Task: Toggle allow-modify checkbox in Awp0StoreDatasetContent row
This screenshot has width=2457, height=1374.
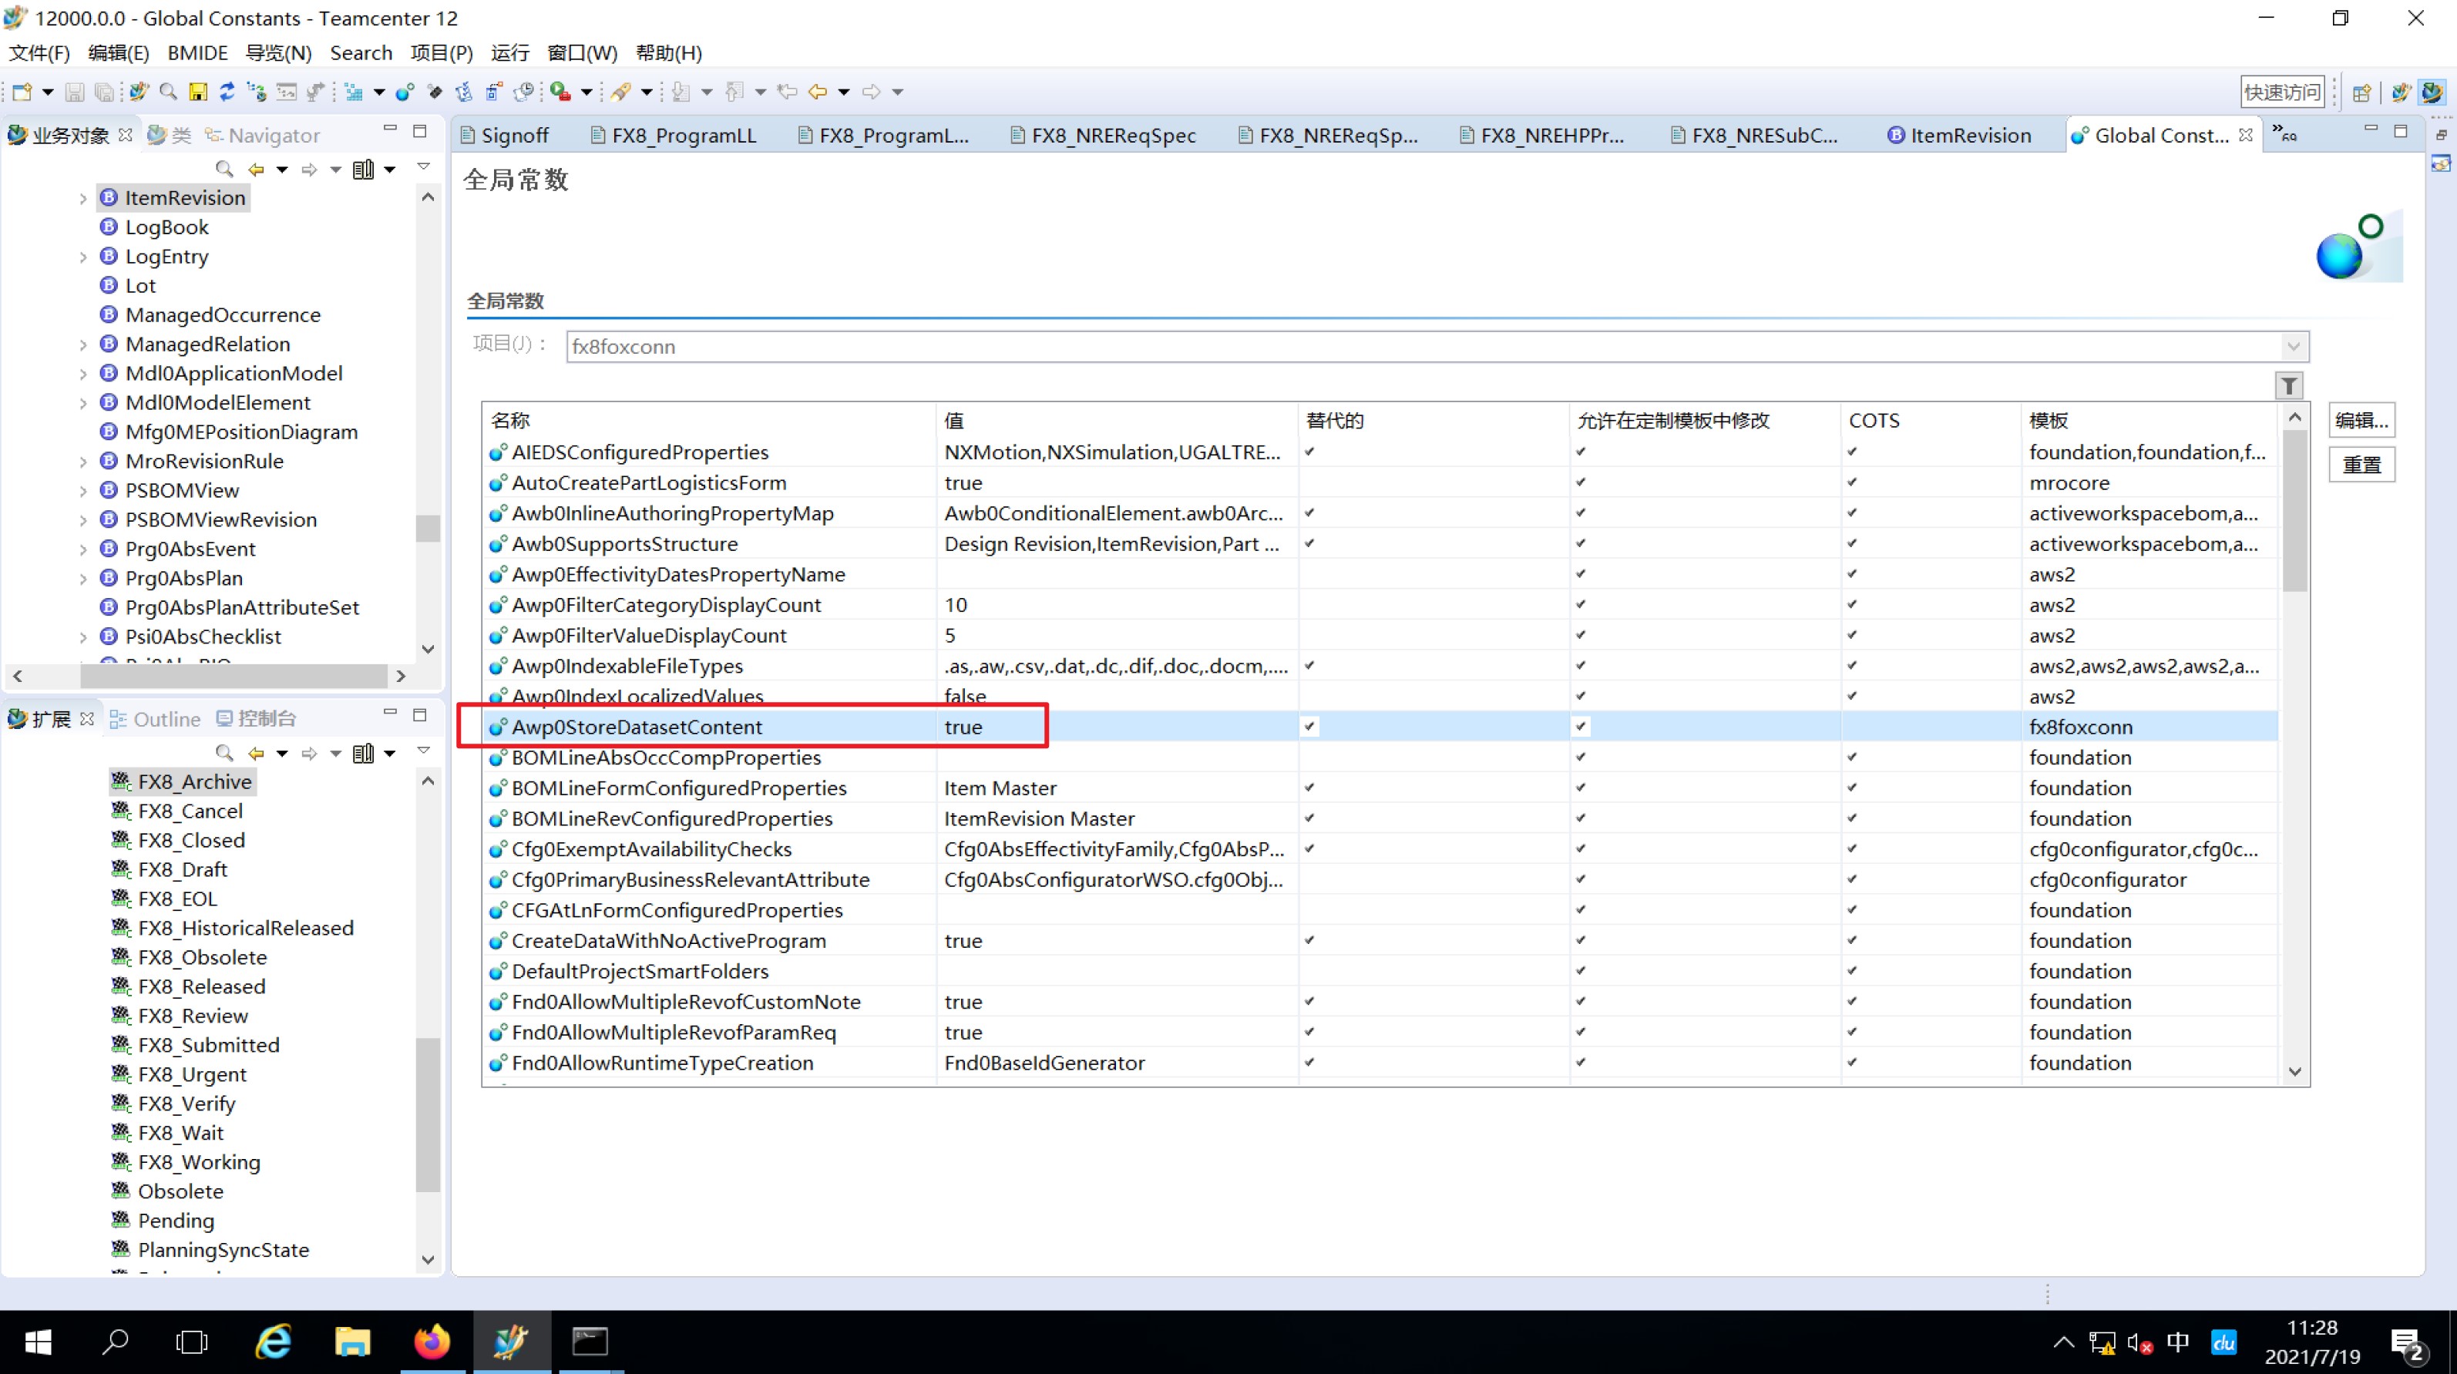Action: [x=1581, y=727]
